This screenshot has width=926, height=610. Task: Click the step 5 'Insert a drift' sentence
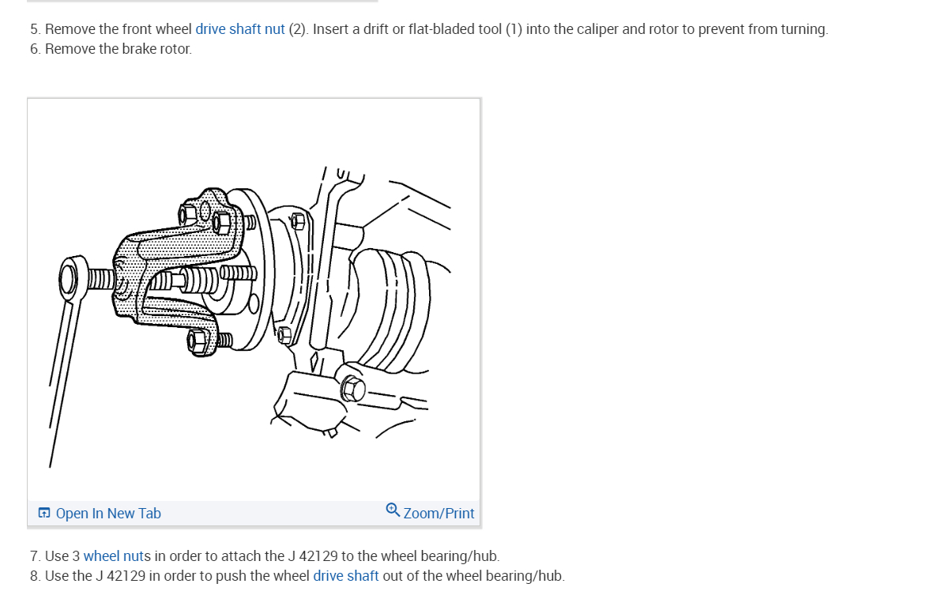(x=570, y=29)
